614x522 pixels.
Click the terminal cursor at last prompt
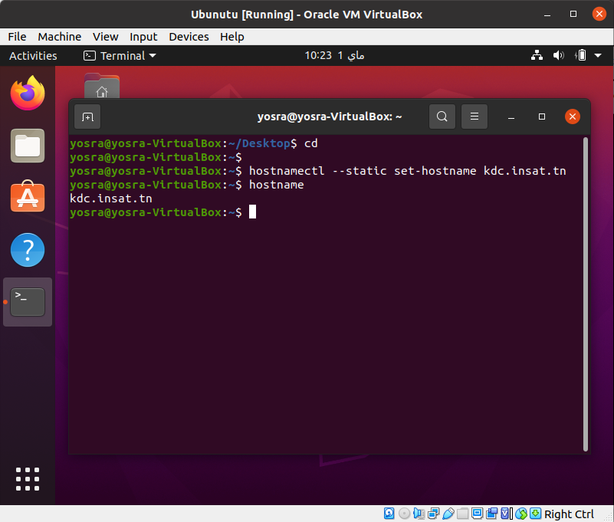pos(252,212)
